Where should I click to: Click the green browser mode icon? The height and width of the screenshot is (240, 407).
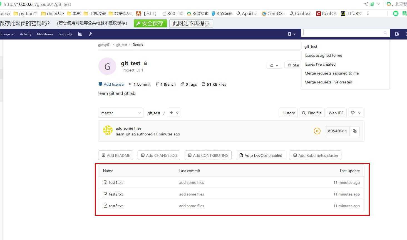click(x=372, y=4)
